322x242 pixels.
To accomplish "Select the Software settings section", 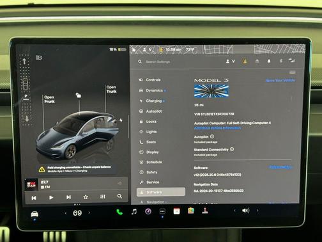I will tap(161, 192).
